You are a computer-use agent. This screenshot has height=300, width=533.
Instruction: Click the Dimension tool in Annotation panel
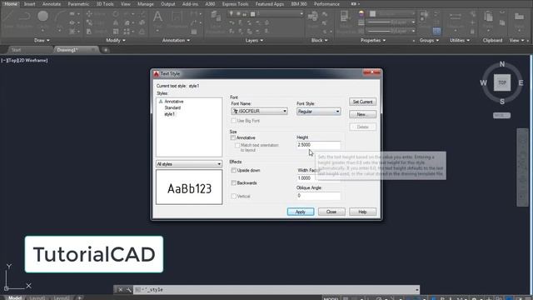click(177, 17)
